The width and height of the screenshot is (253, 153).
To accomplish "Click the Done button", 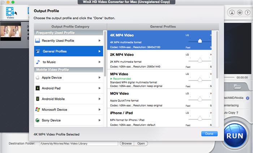I will (209, 134).
